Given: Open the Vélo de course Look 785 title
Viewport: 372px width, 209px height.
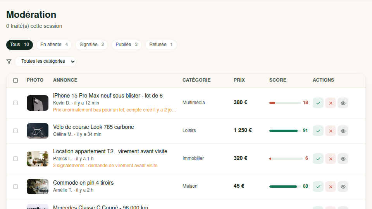Looking at the screenshot, I should (x=93, y=127).
